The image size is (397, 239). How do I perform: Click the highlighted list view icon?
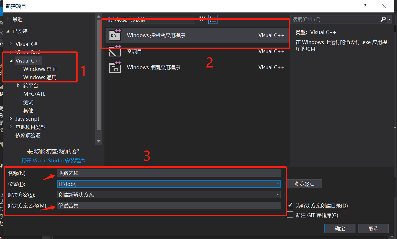212,19
